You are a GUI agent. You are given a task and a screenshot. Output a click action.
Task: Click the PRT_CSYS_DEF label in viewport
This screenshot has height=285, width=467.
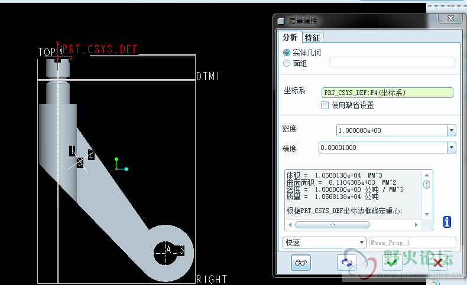pos(99,49)
